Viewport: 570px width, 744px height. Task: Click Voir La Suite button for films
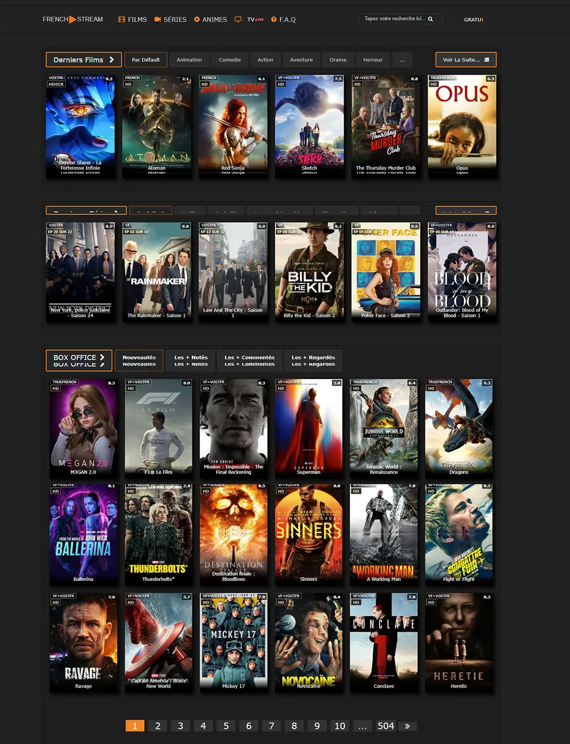pos(466,59)
